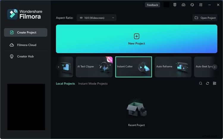
Task: Click the Open Project folder icon
Action: coord(196,18)
